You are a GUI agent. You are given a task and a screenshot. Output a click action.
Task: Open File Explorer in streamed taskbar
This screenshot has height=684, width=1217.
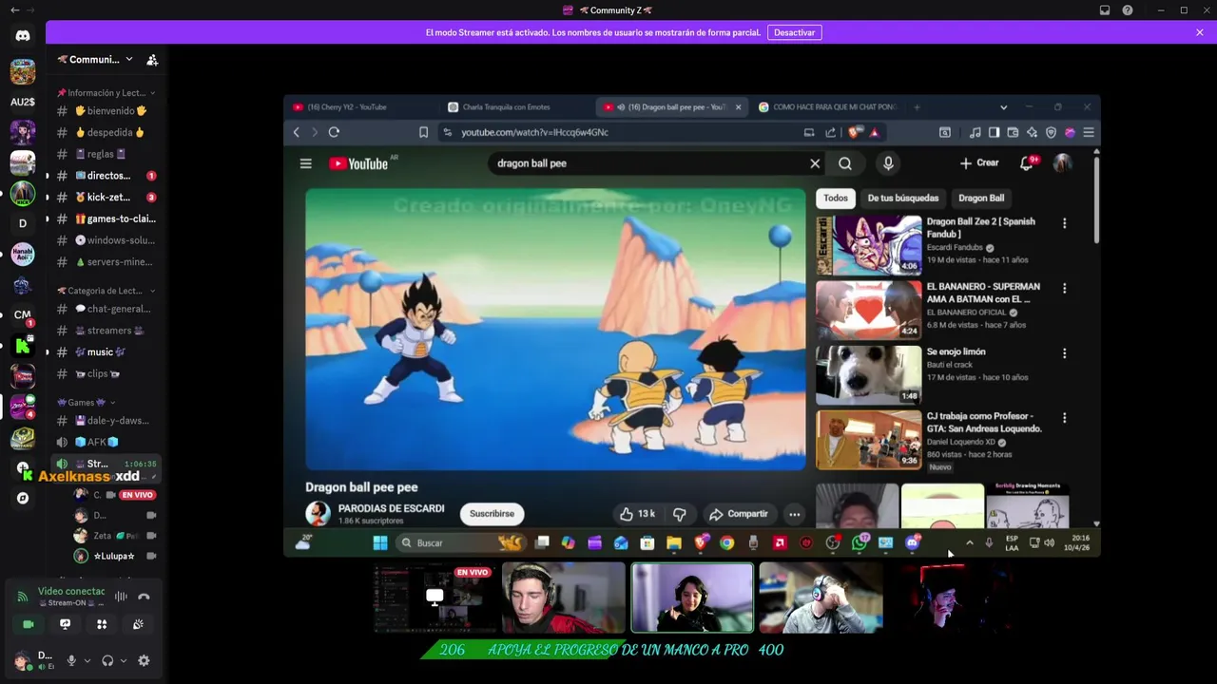pyautogui.click(x=674, y=543)
